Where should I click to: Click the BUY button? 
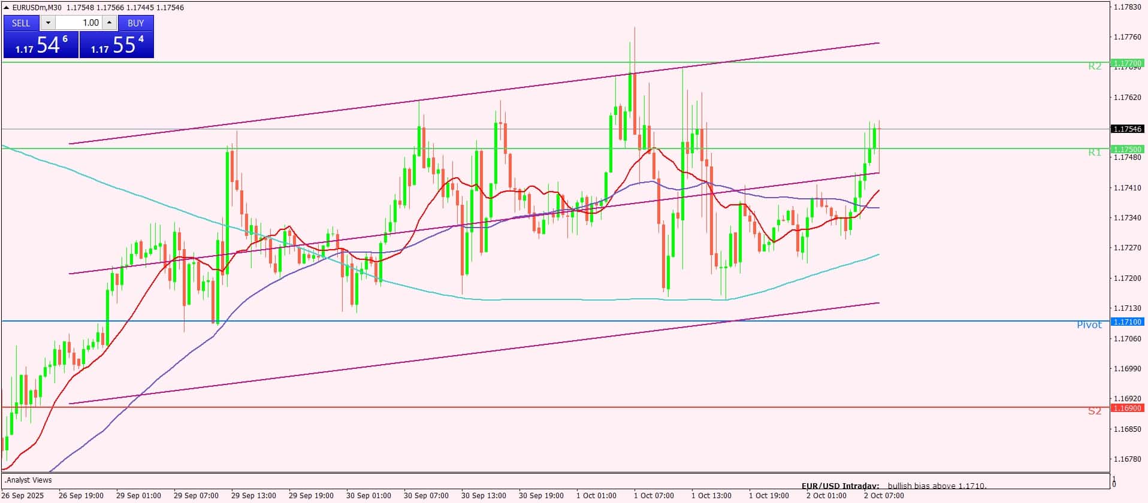(136, 23)
